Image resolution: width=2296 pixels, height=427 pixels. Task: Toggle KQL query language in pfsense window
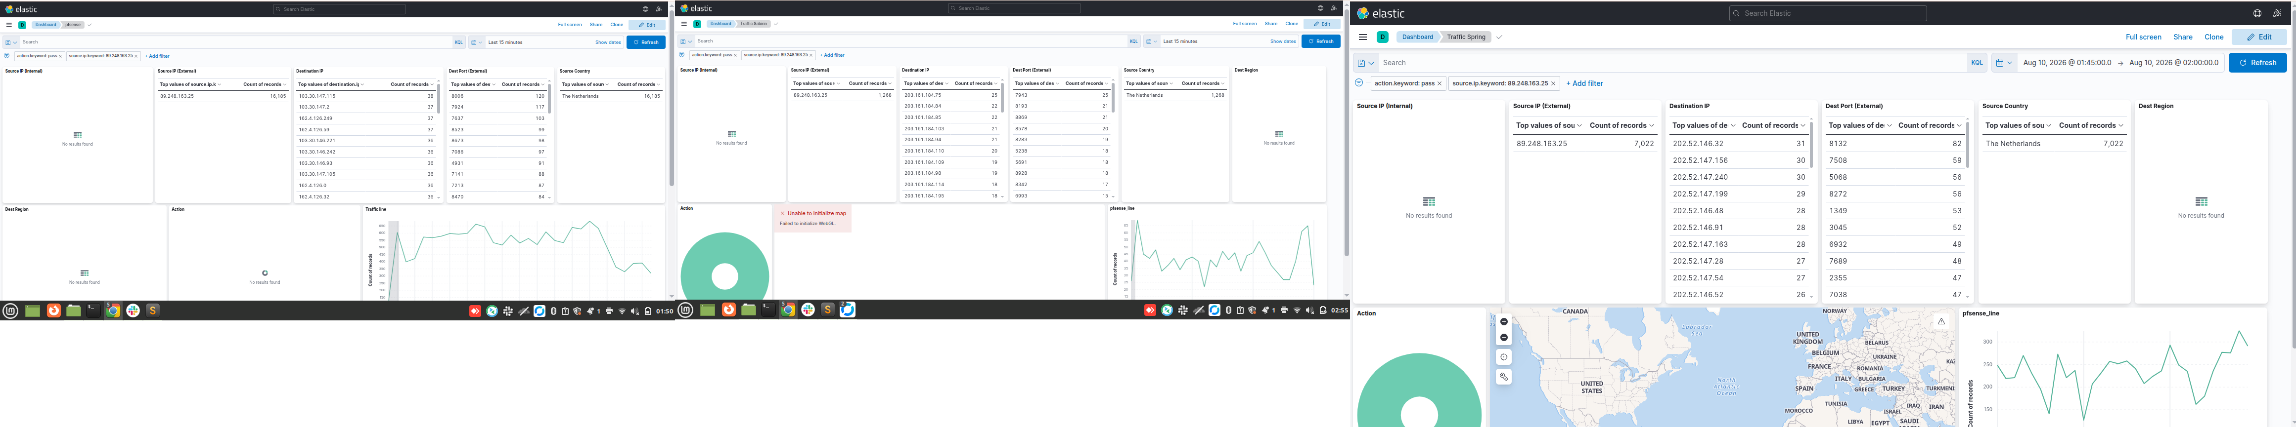tap(458, 42)
